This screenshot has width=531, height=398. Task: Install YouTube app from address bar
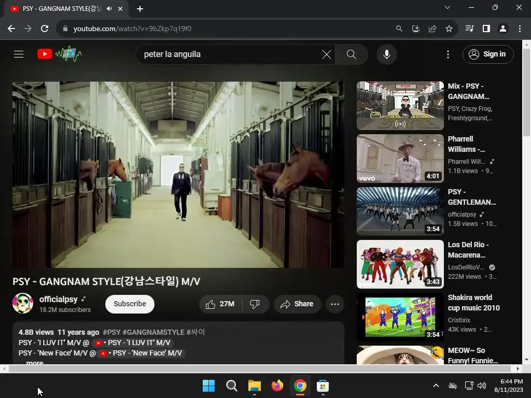coord(415,29)
